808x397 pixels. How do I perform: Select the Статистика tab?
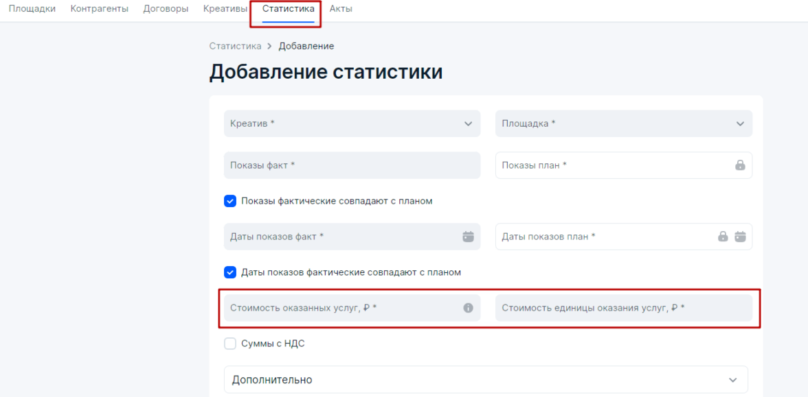288,9
